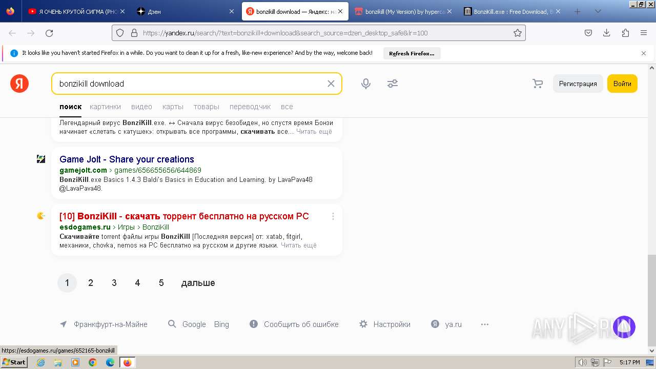Screen dimensions: 656x369
Task: Go to search results page 4
Action: pos(137,283)
